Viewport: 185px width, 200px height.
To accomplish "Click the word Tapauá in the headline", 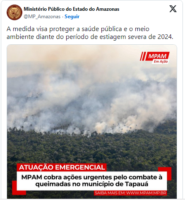I will (x=137, y=184).
